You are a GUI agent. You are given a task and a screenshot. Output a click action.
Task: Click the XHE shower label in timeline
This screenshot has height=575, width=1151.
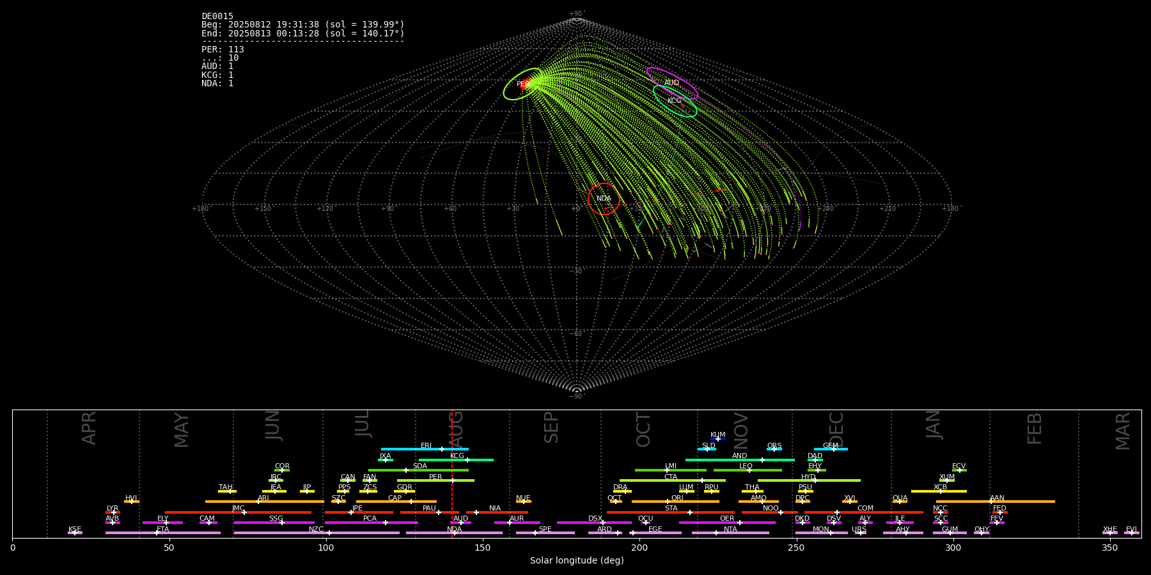point(1110,530)
